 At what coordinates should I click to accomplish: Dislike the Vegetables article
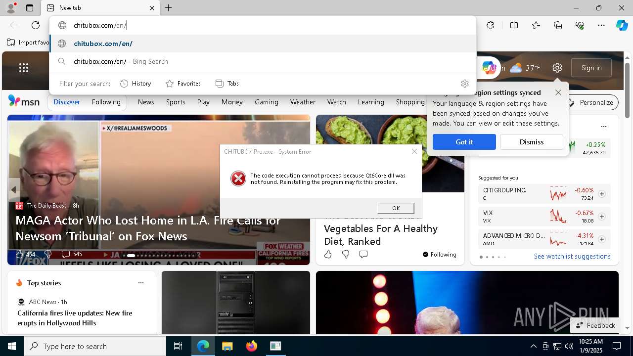pos(346,254)
